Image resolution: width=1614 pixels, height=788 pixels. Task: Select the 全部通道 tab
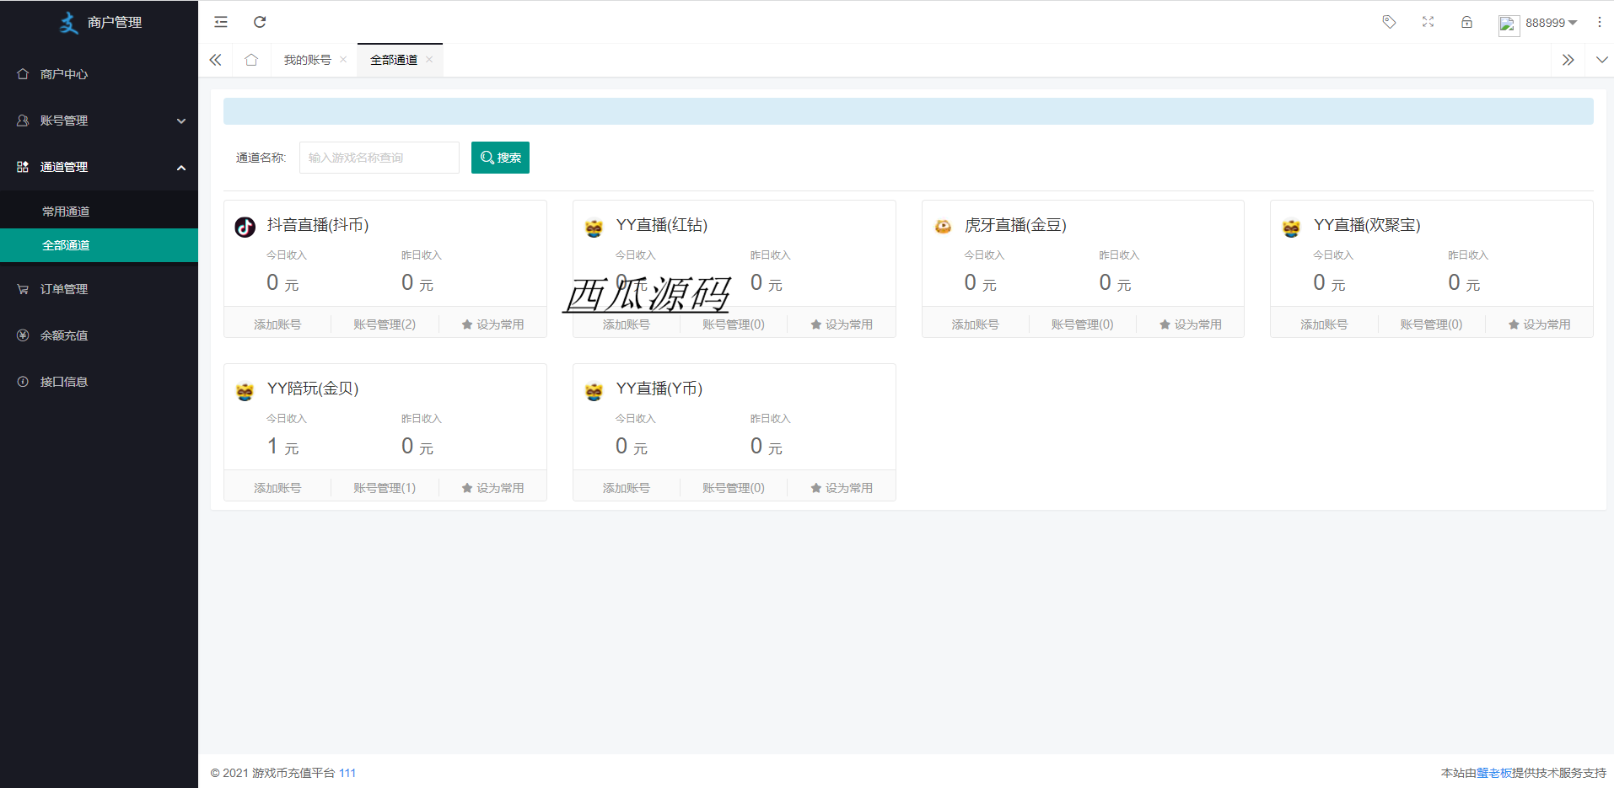click(394, 60)
